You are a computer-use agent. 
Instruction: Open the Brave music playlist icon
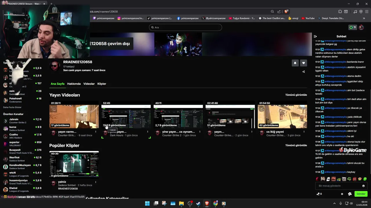point(355,12)
